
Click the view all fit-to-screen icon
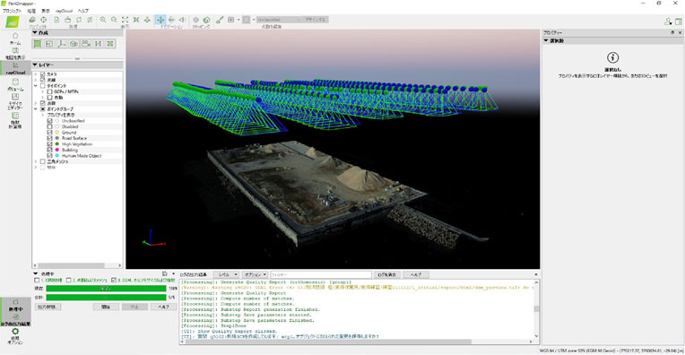pyautogui.click(x=125, y=20)
